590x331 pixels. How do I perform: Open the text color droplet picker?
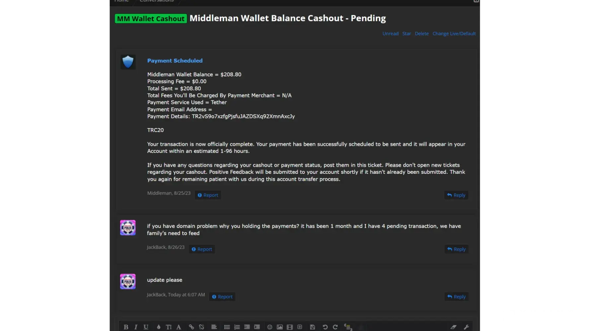(159, 327)
